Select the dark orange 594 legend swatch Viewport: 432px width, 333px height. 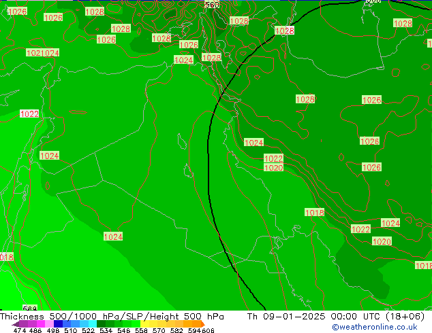[x=197, y=323]
